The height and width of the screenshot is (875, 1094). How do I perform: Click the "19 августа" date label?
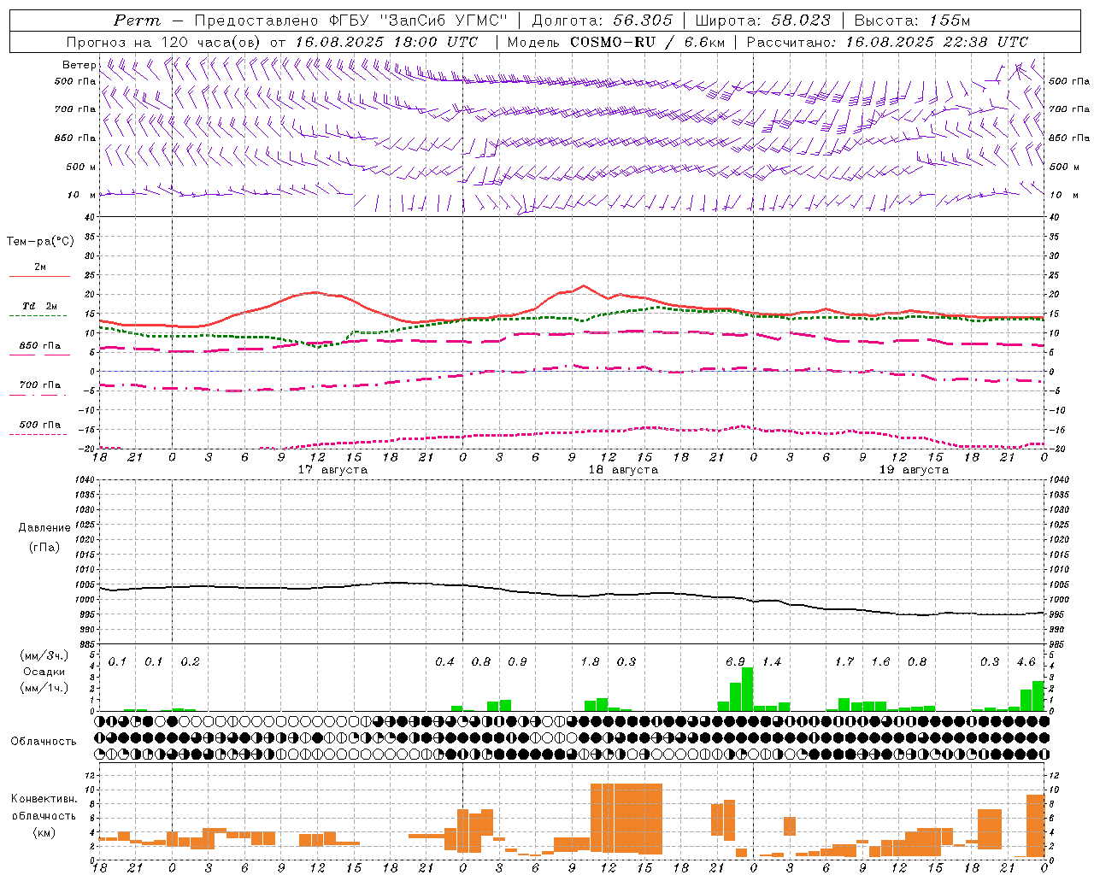tap(914, 470)
